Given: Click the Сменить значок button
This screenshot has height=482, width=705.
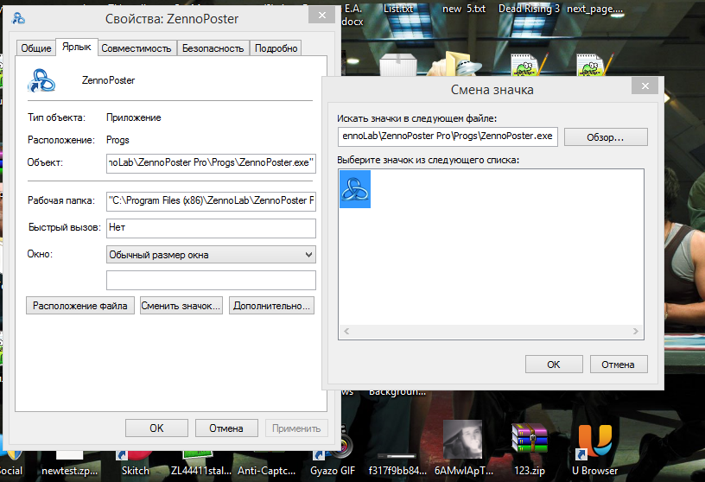Looking at the screenshot, I should pyautogui.click(x=181, y=306).
